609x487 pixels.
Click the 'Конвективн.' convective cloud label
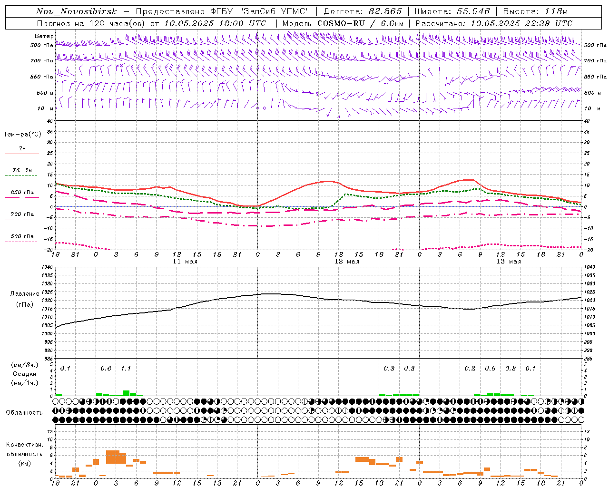tap(24, 445)
